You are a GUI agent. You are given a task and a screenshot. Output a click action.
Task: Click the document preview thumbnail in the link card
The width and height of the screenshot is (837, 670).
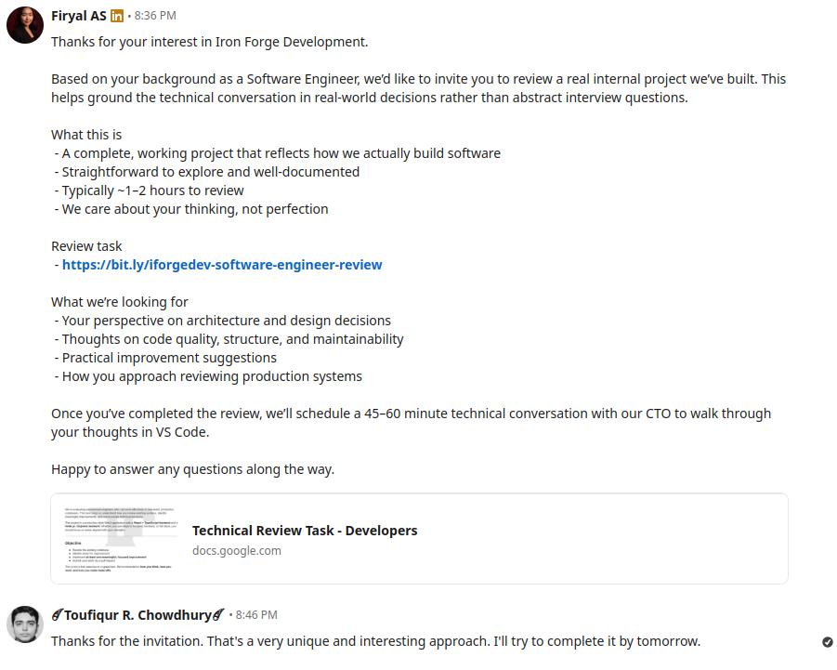[x=120, y=539]
